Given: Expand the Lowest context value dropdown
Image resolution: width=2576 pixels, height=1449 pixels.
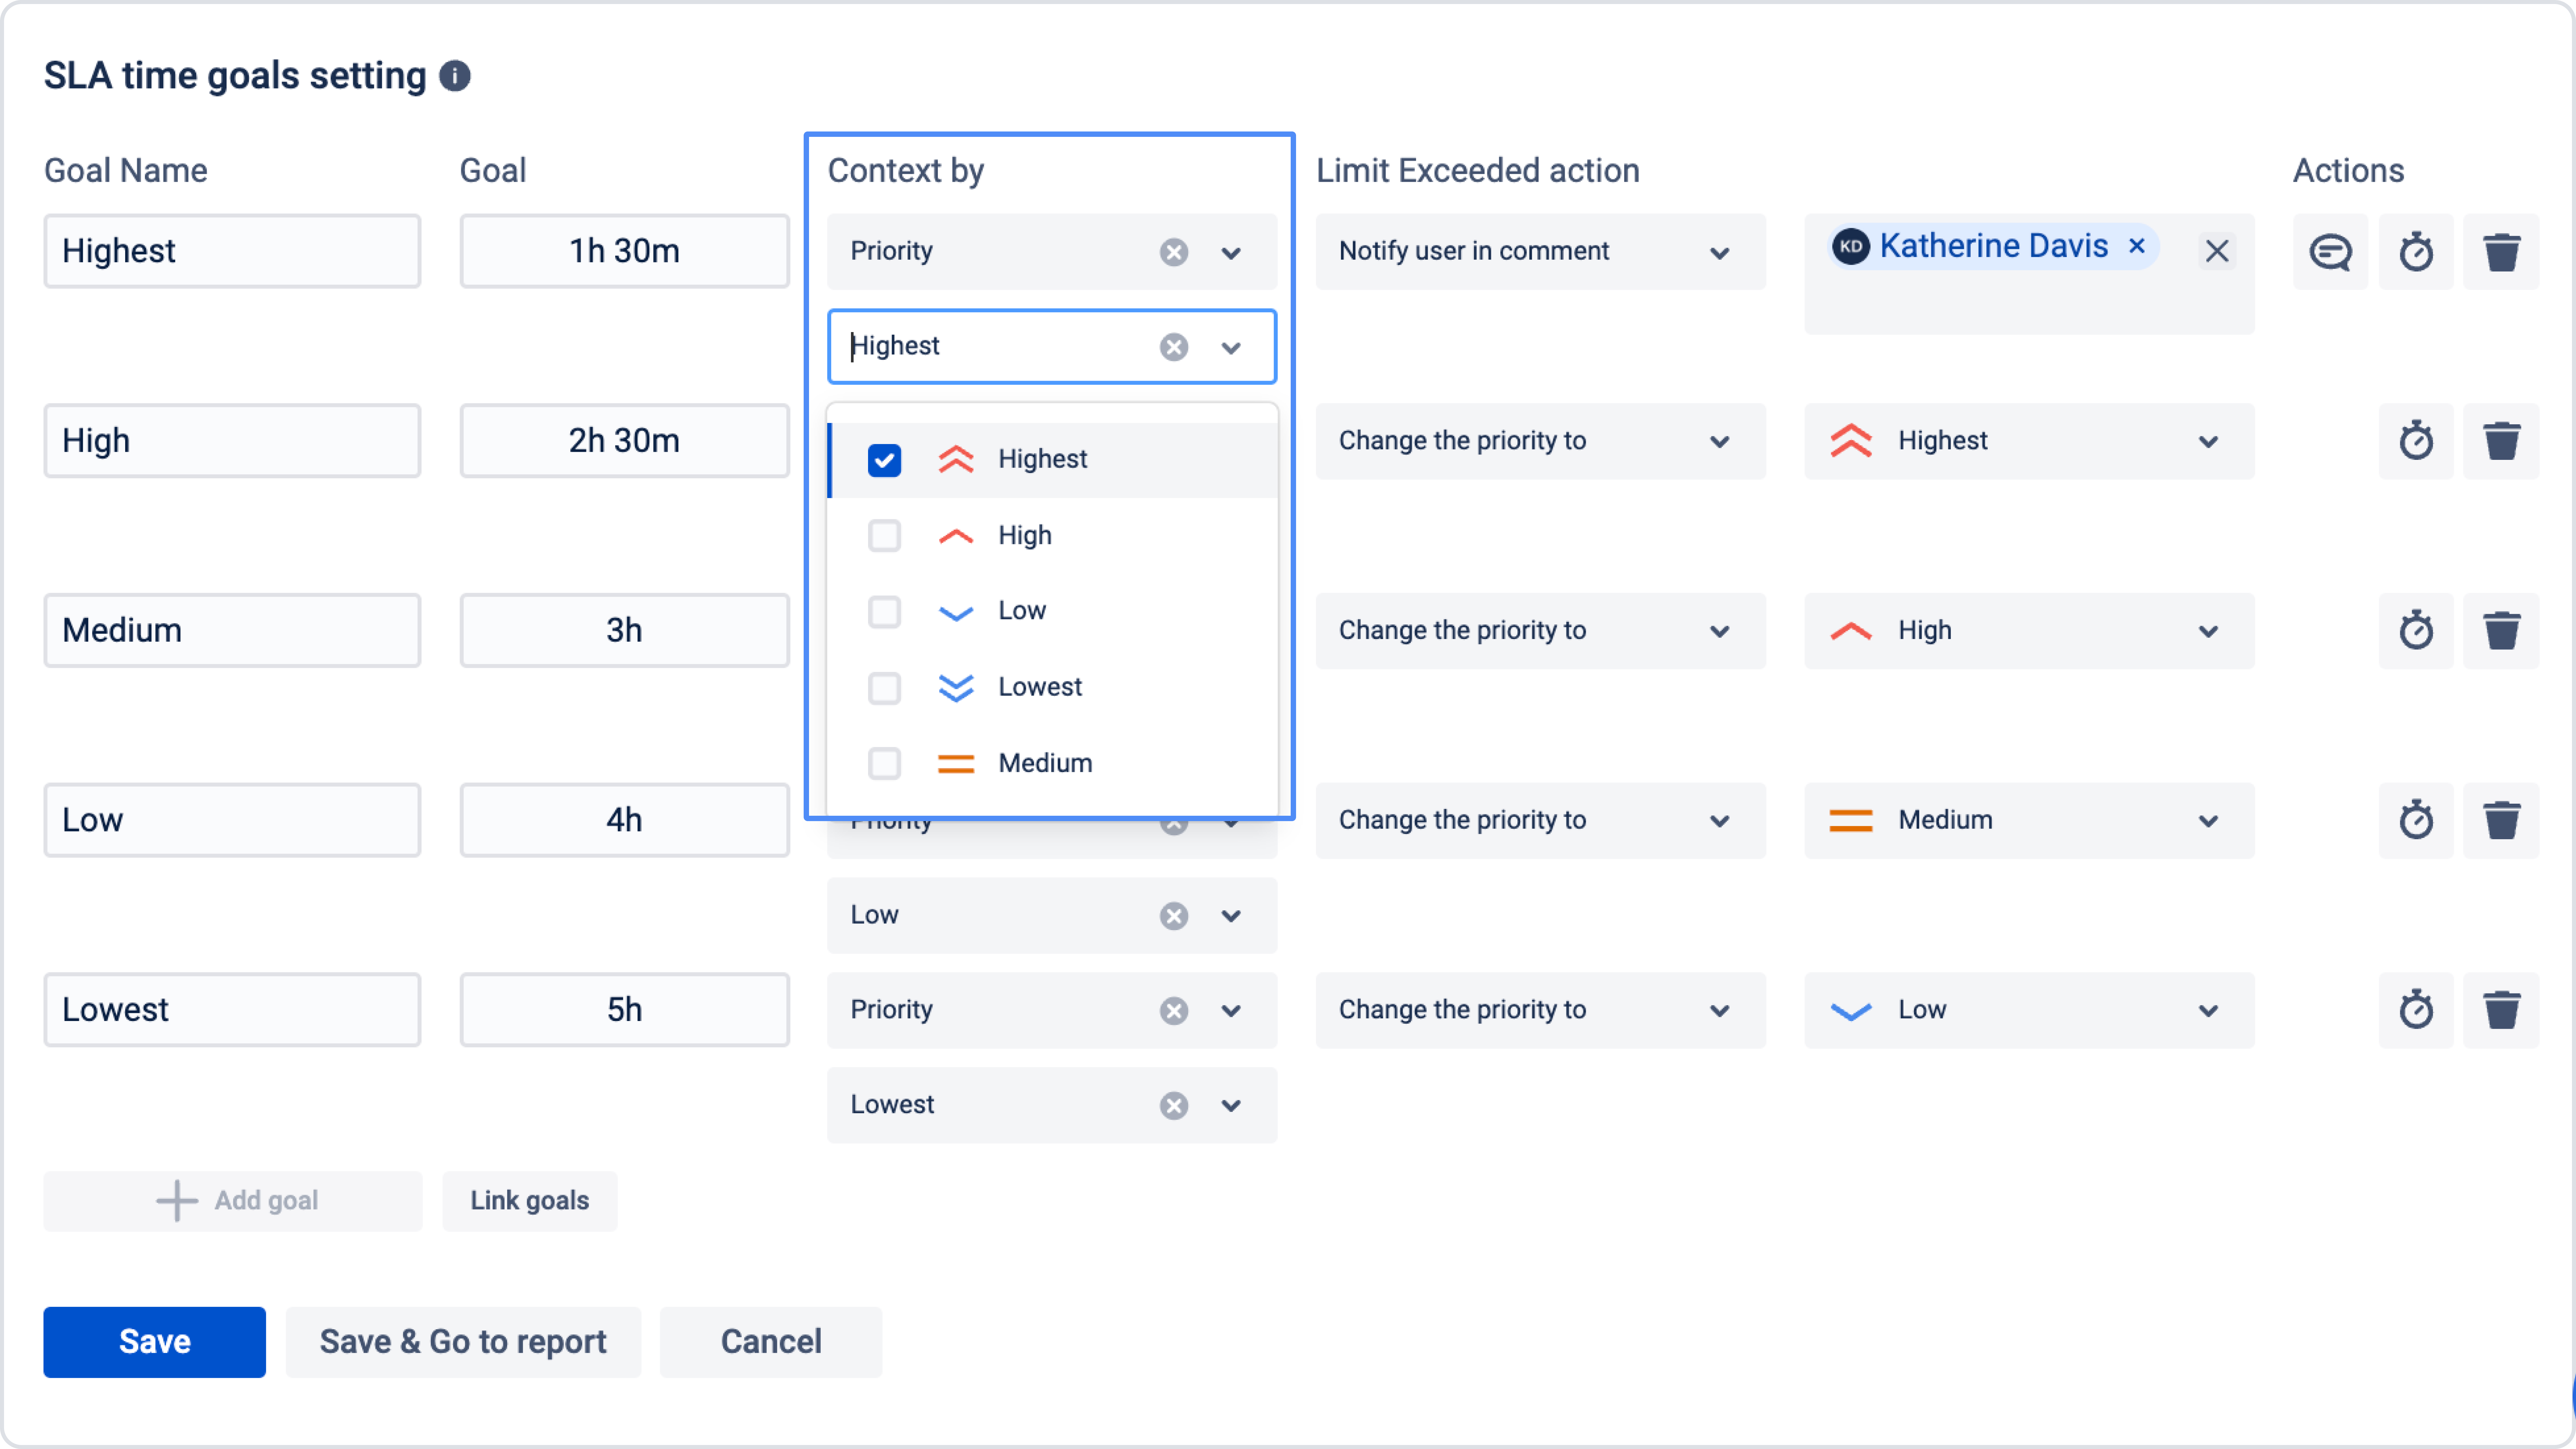Looking at the screenshot, I should click(1231, 1105).
